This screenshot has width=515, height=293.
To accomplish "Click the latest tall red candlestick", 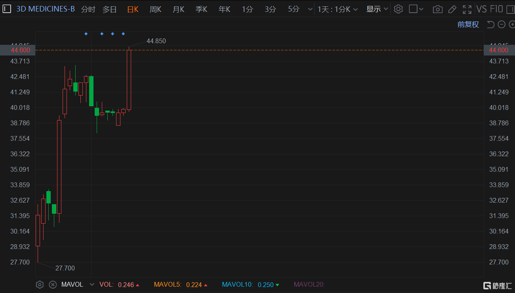I will point(129,79).
